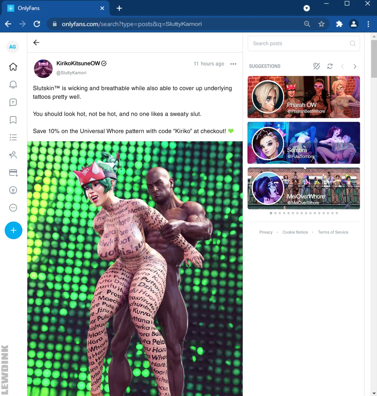Open the Notifications bell icon
Viewport: 377px width, 396px height.
(13, 85)
